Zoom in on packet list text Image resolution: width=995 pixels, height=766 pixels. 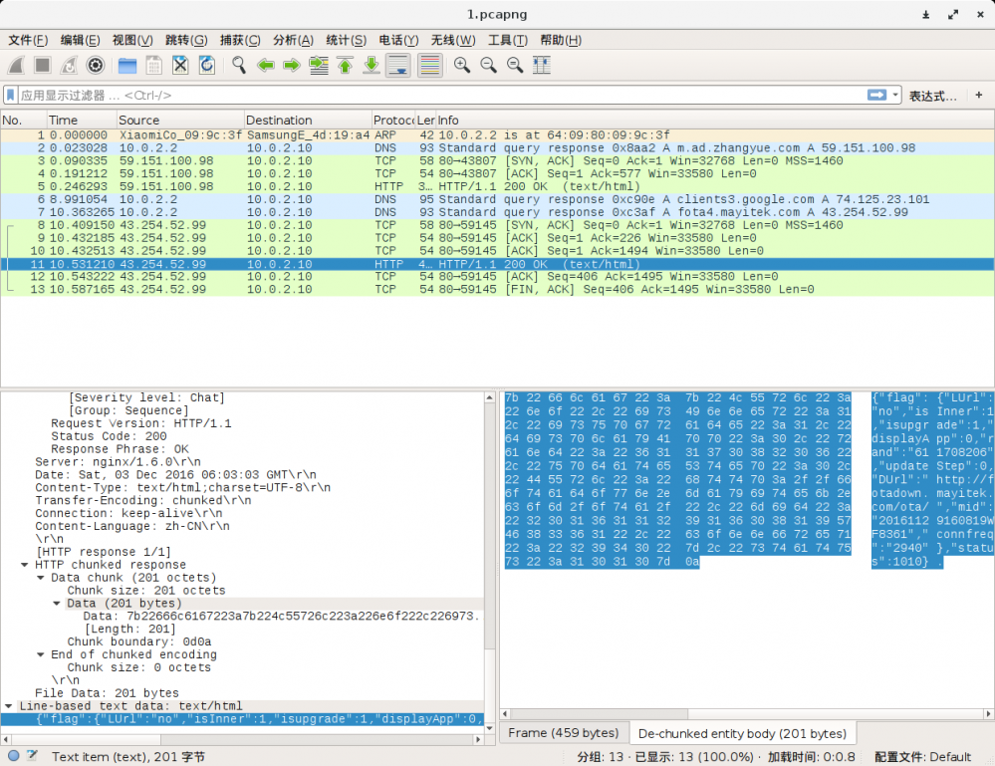click(462, 66)
